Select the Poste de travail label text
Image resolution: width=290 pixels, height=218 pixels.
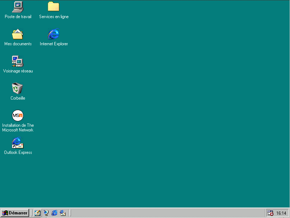click(x=18, y=16)
